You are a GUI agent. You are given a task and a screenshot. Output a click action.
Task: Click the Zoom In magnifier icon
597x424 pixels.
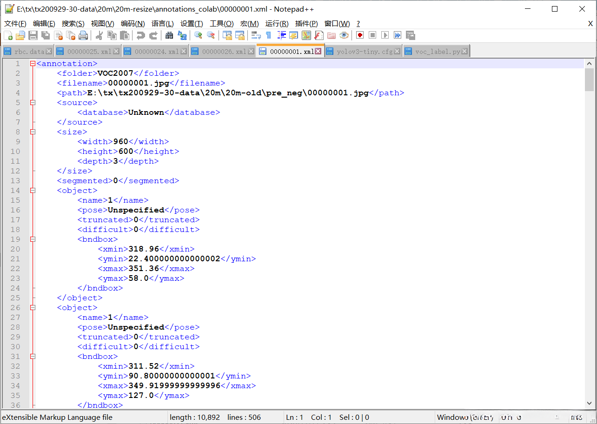tap(199, 35)
